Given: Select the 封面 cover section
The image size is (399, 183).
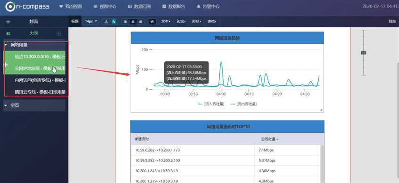Looking at the screenshot, I should pyautogui.click(x=33, y=22).
